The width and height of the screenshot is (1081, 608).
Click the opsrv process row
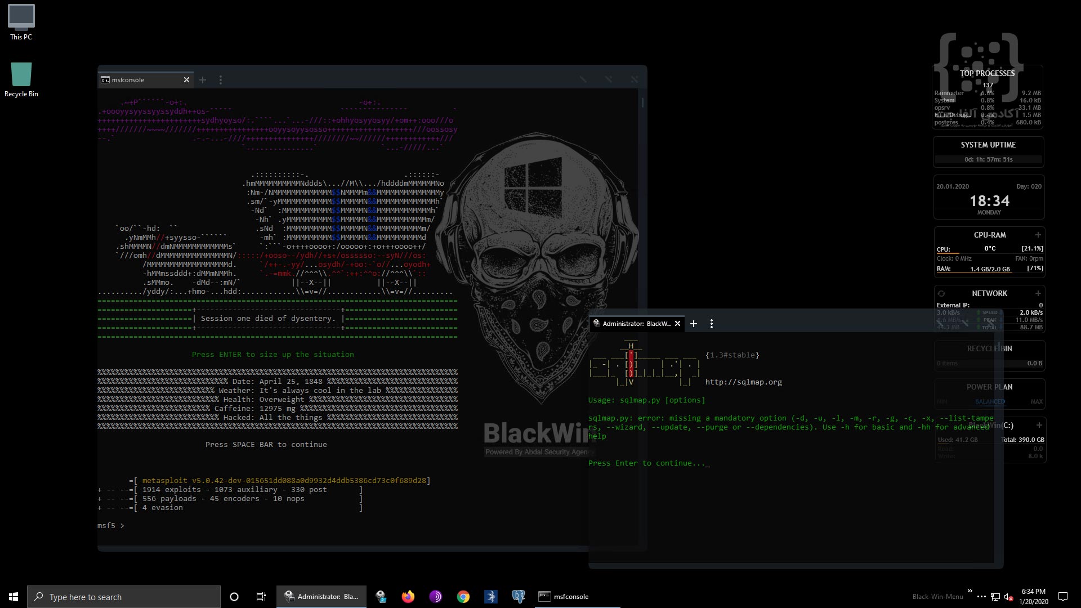[x=988, y=108]
